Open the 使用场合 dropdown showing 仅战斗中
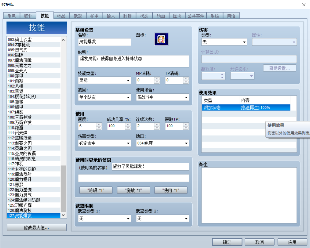Screen dimensions: 310x248 [x=162, y=97]
